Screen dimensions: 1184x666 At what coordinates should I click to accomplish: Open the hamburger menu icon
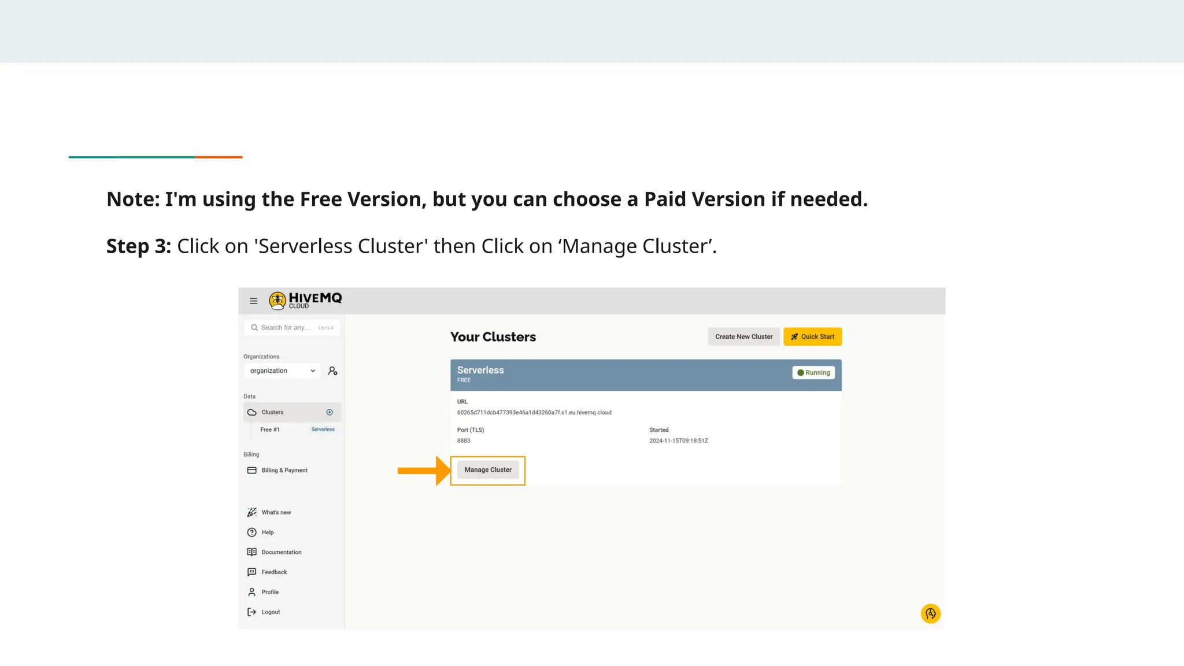(253, 301)
